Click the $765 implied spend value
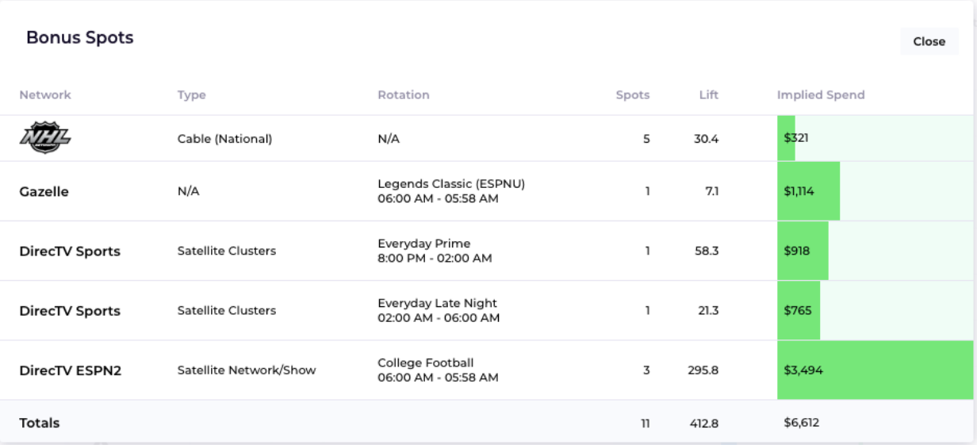 pyautogui.click(x=798, y=311)
